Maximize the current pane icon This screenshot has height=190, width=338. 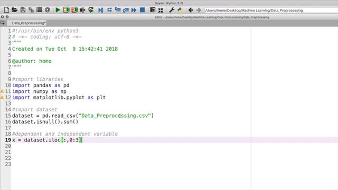153,10
